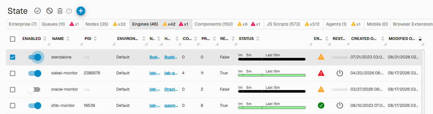Open the standalone row node link

pos(155,57)
